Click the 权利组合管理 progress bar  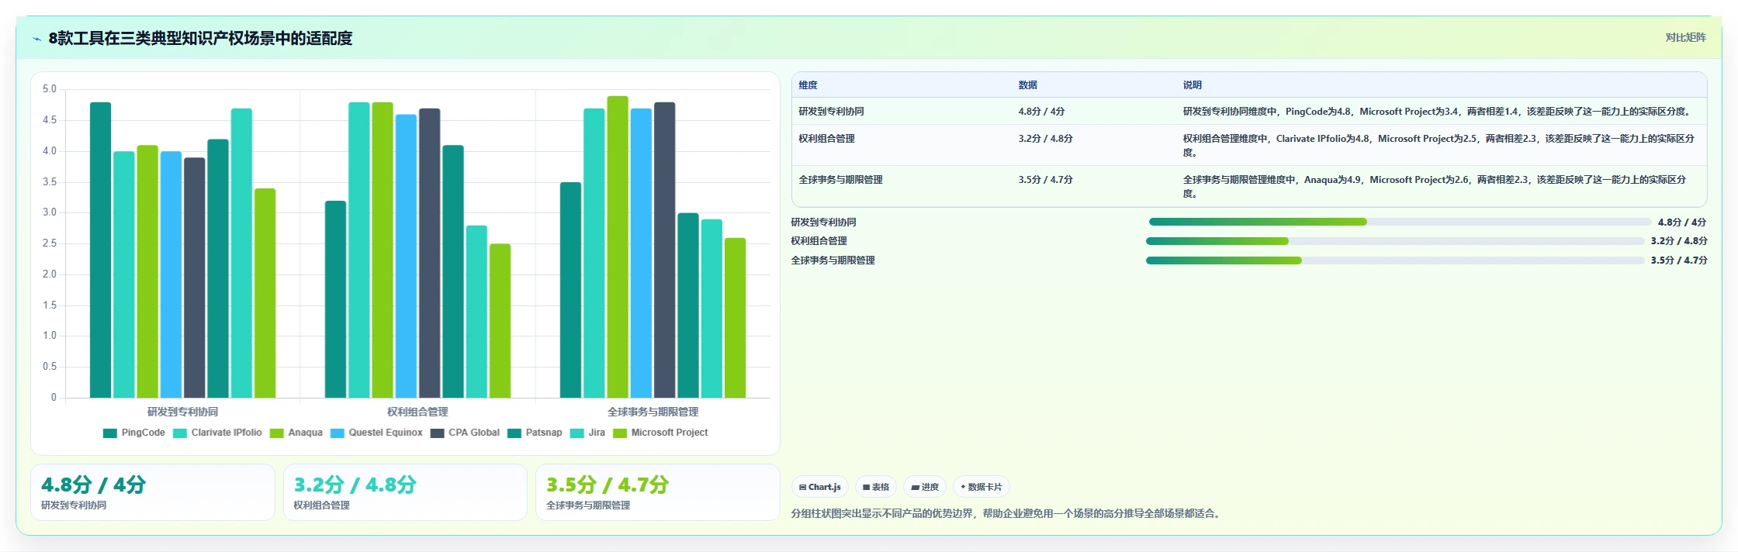(1395, 241)
